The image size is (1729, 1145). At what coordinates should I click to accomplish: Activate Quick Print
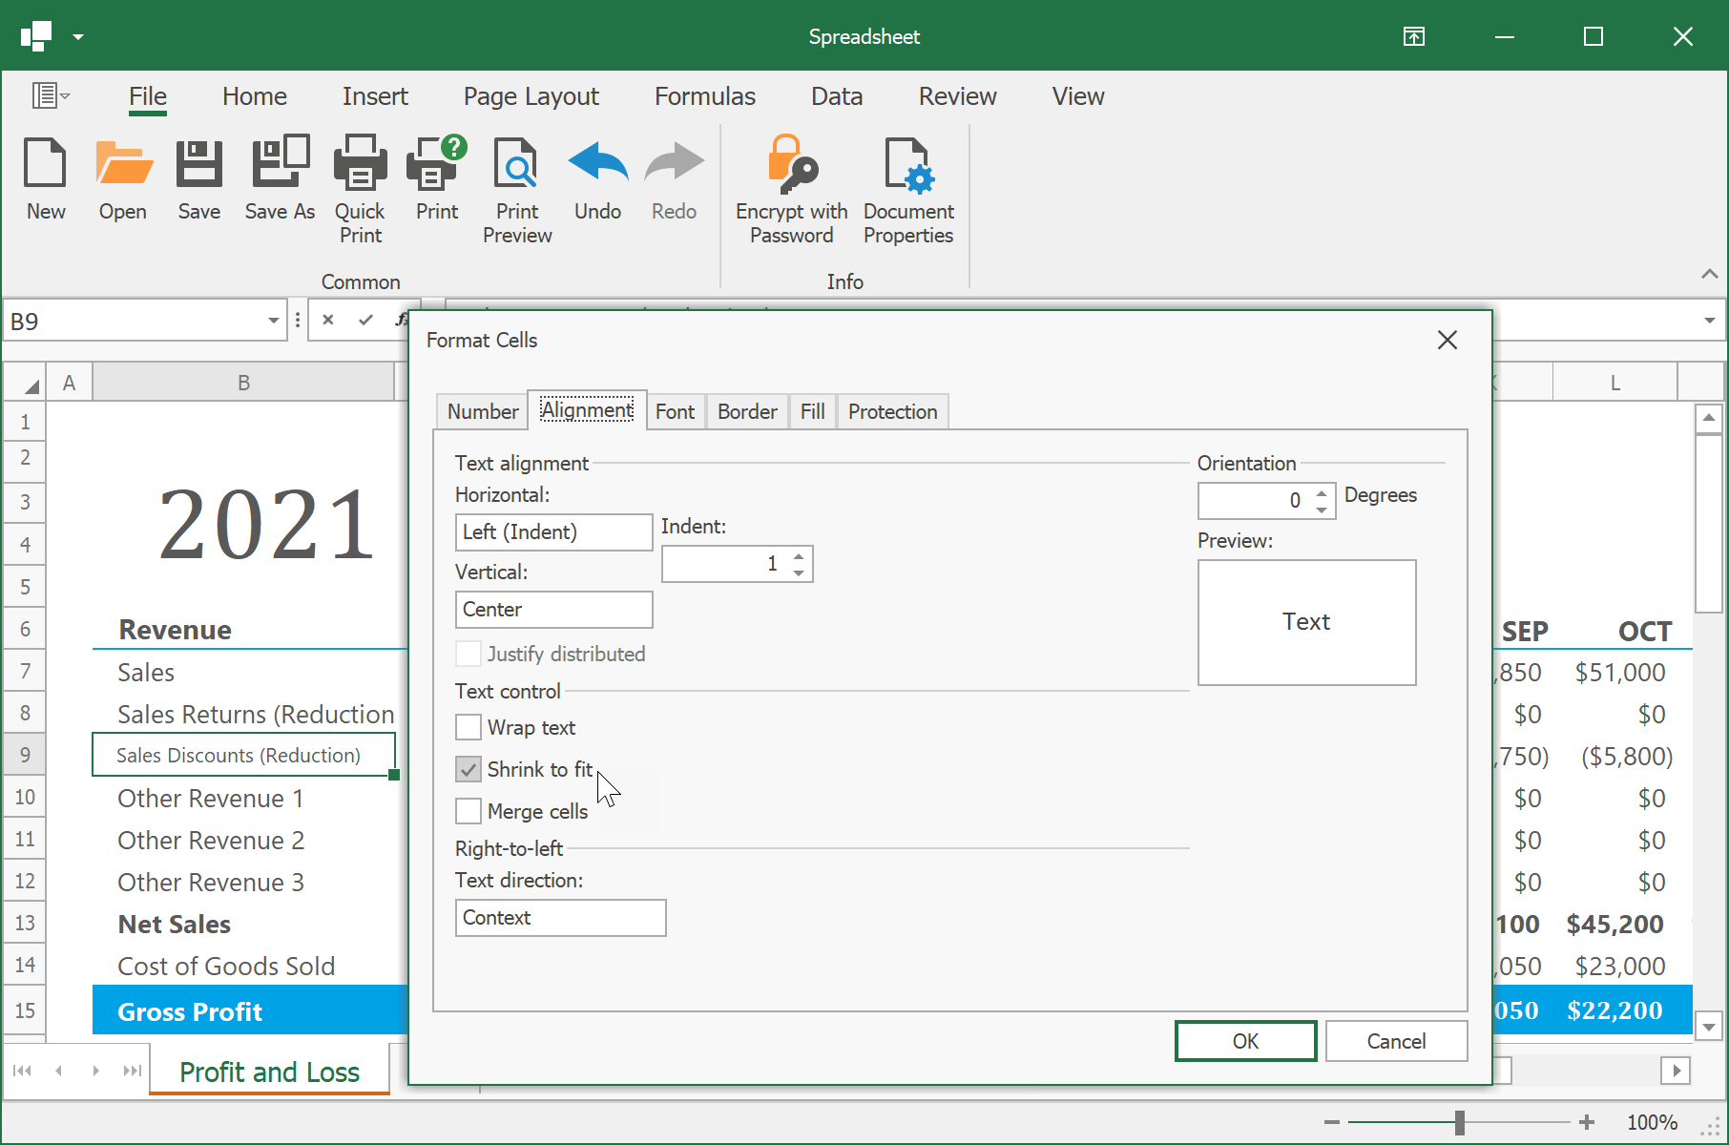coord(360,181)
